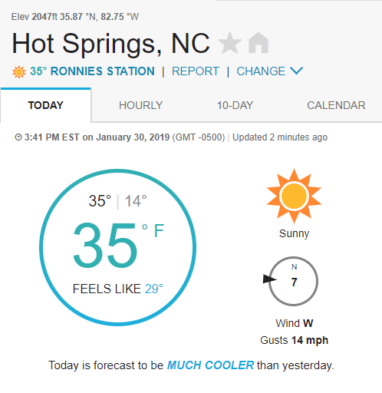Select the CALENDAR tab

336,105
